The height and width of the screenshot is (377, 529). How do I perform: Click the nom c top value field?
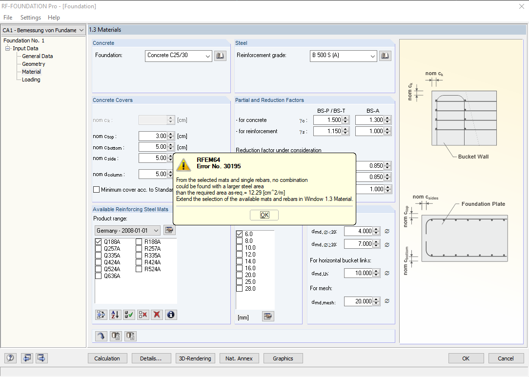coord(153,136)
